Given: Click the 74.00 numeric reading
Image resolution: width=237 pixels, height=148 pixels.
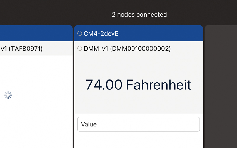Looking at the screenshot, I should point(104,85).
